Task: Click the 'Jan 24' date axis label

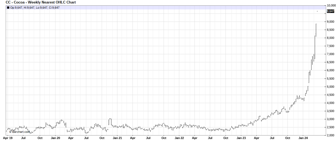Action: [x=303, y=139]
